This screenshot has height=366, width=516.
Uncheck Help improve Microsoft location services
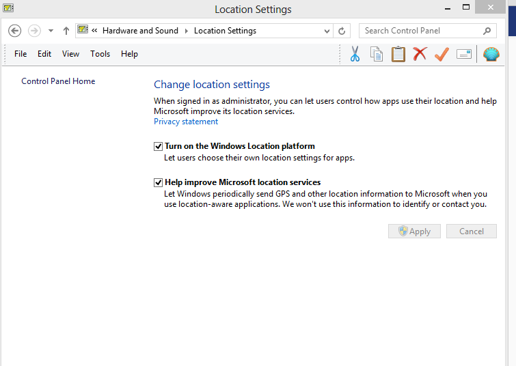[x=159, y=182]
